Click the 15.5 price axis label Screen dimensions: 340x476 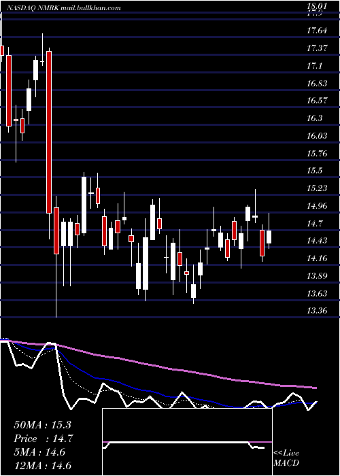315,171
